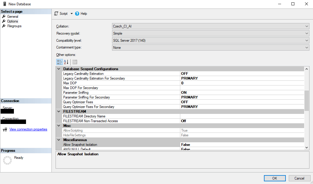Collapse the Database Scoped Configurations section
Screen dimensions: 313x184
pos(59,69)
